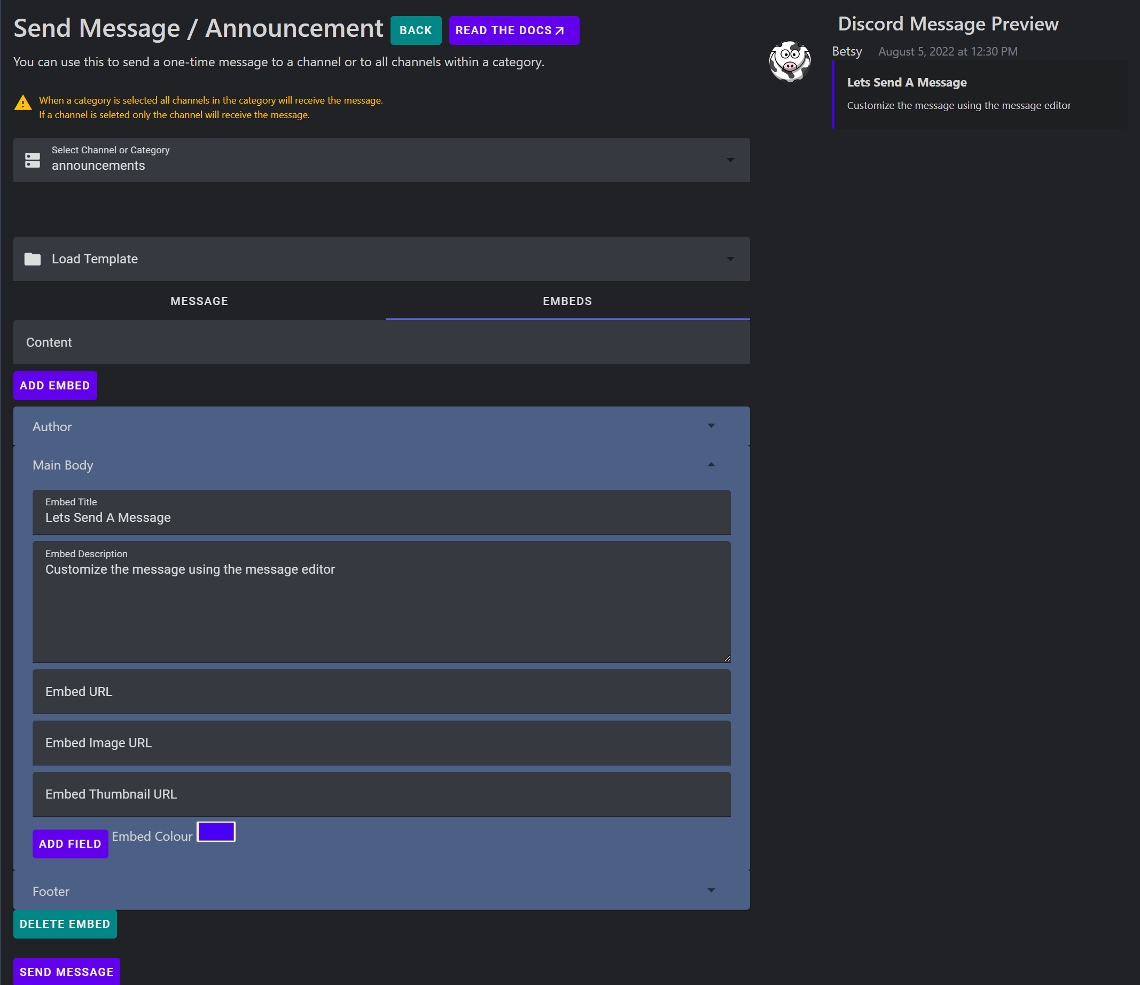This screenshot has width=1140, height=985.
Task: Switch to the EMBEDS tab
Action: [567, 301]
